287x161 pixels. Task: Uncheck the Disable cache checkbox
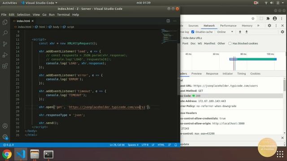(x=193, y=32)
